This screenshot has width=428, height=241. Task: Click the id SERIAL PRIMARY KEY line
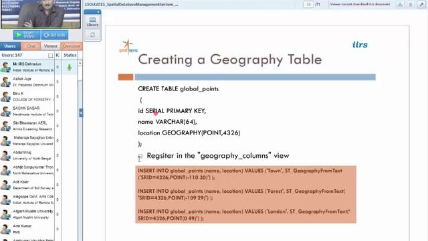tap(172, 110)
